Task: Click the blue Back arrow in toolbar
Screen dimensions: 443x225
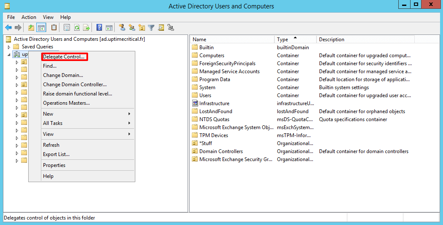Action: [x=8, y=28]
